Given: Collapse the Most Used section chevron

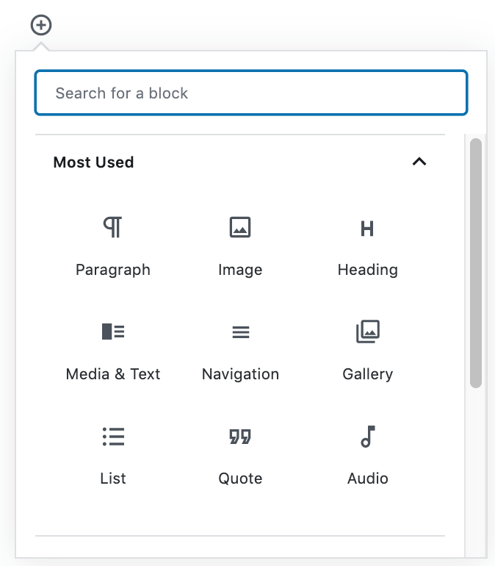Looking at the screenshot, I should pyautogui.click(x=419, y=162).
